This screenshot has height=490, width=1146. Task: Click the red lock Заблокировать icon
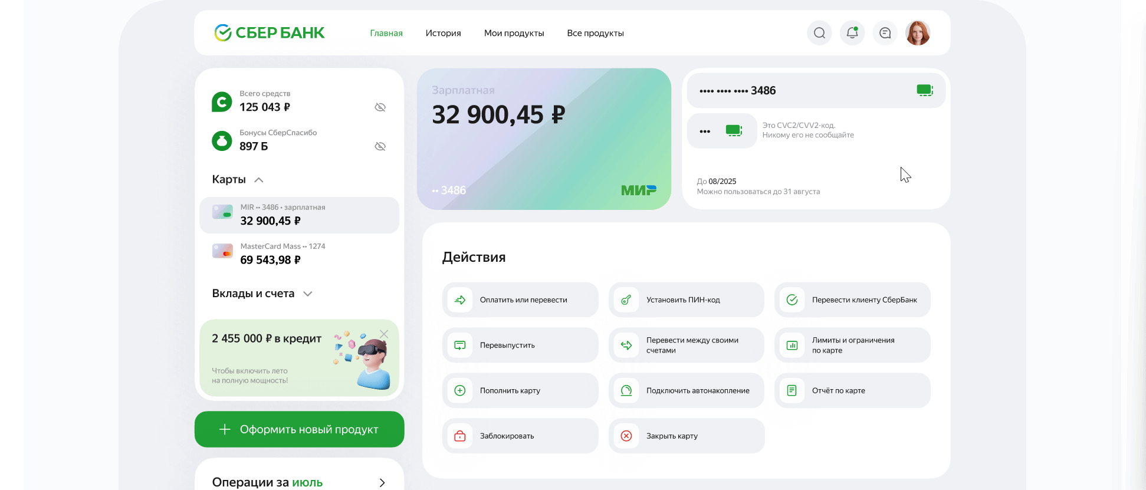point(460,436)
